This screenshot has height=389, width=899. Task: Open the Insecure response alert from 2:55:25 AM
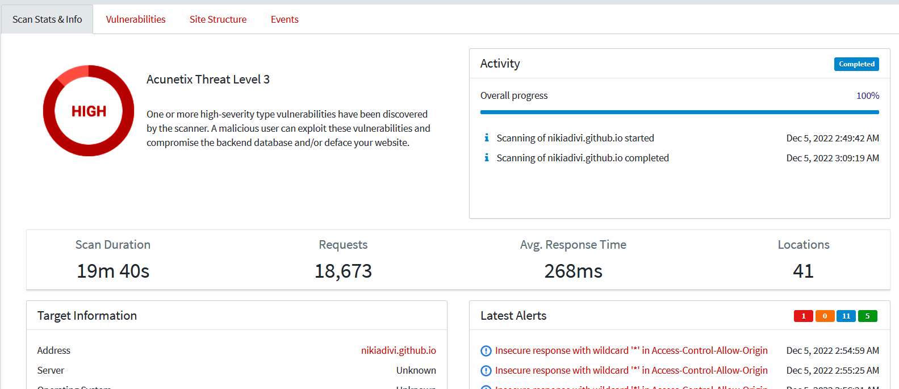tap(631, 370)
